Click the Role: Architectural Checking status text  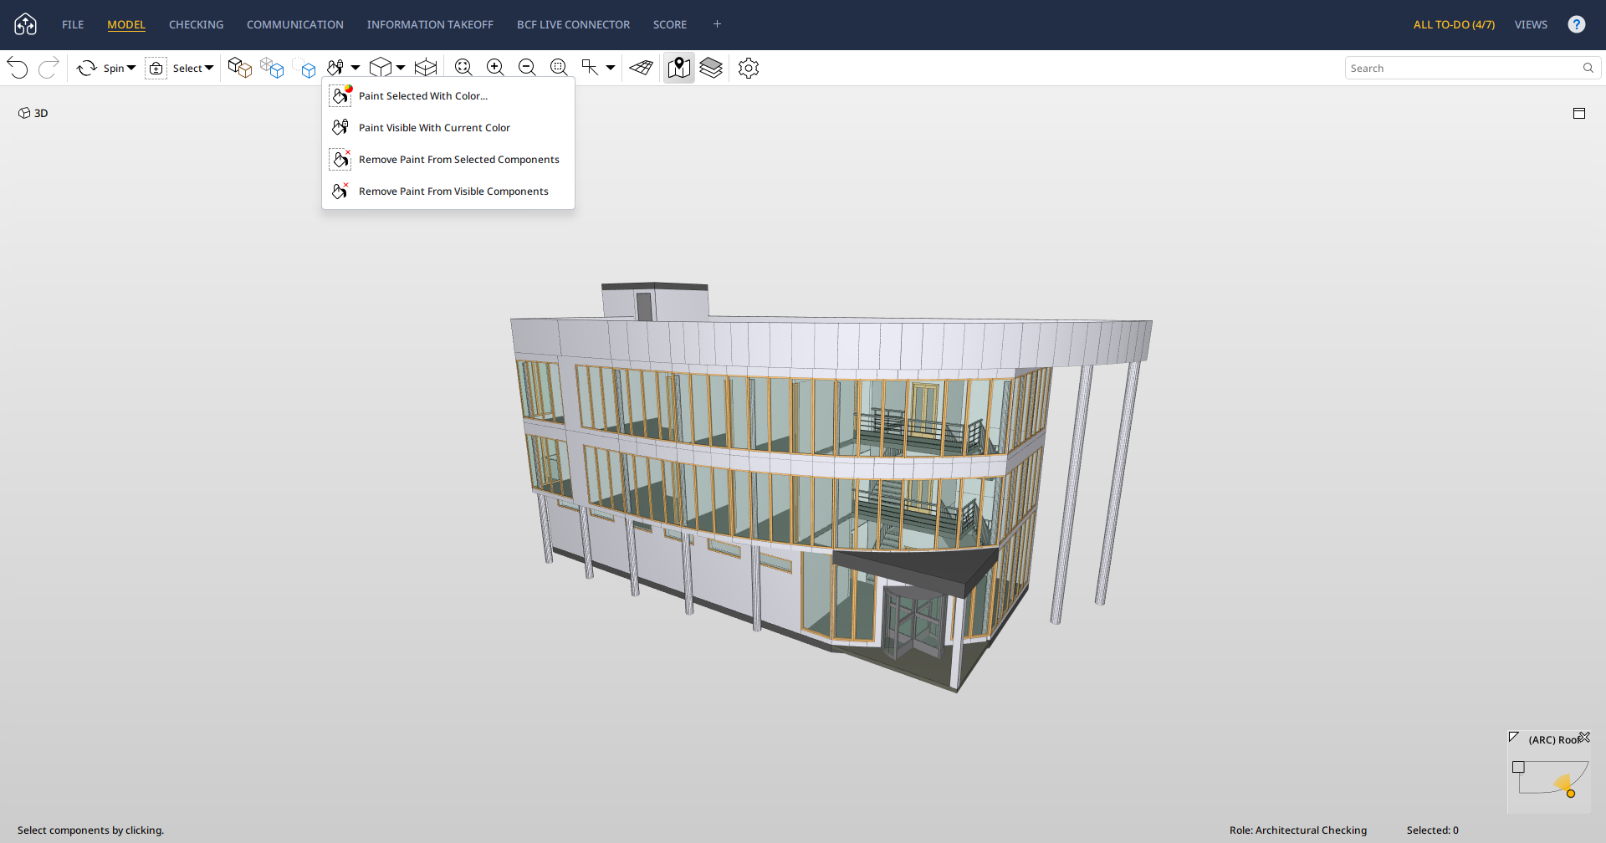[x=1298, y=830]
